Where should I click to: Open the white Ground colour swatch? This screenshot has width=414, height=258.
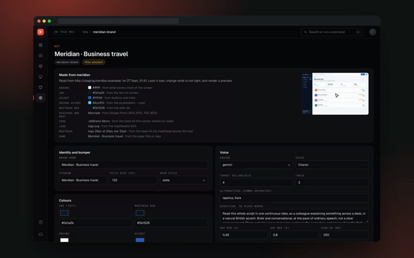[64, 240]
